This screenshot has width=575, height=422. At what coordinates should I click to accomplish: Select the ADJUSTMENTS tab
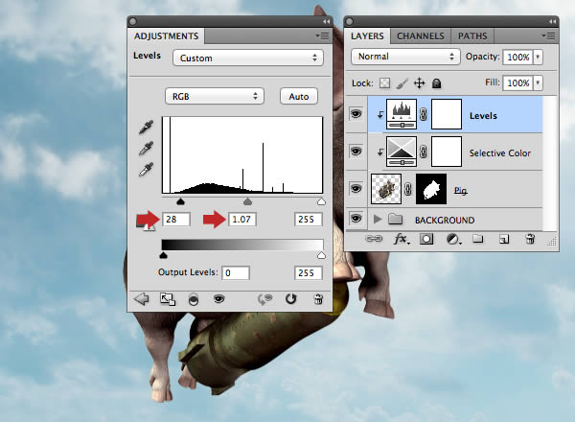tap(166, 35)
